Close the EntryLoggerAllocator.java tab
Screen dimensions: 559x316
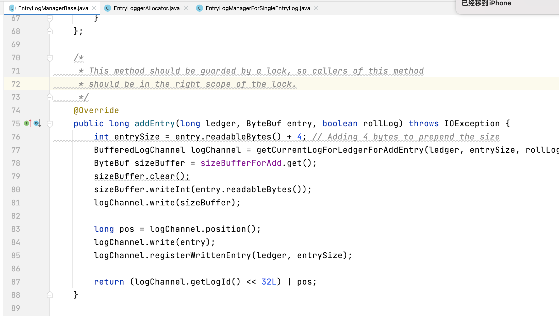click(x=186, y=8)
